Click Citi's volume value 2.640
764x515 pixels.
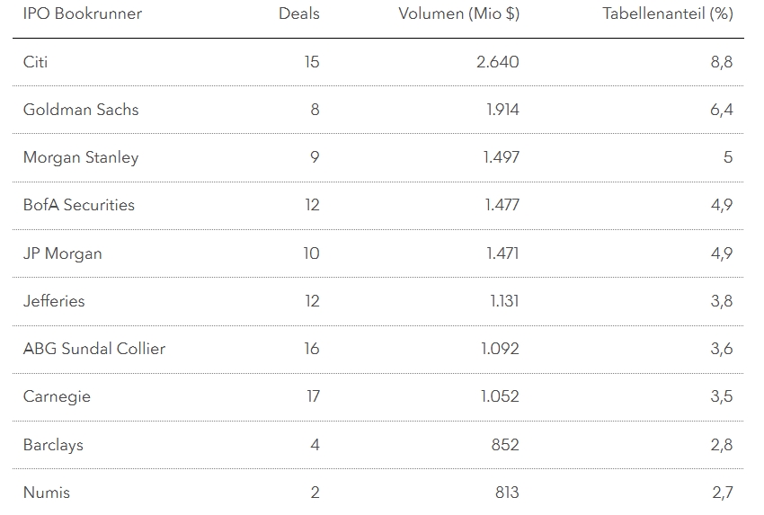pos(500,62)
